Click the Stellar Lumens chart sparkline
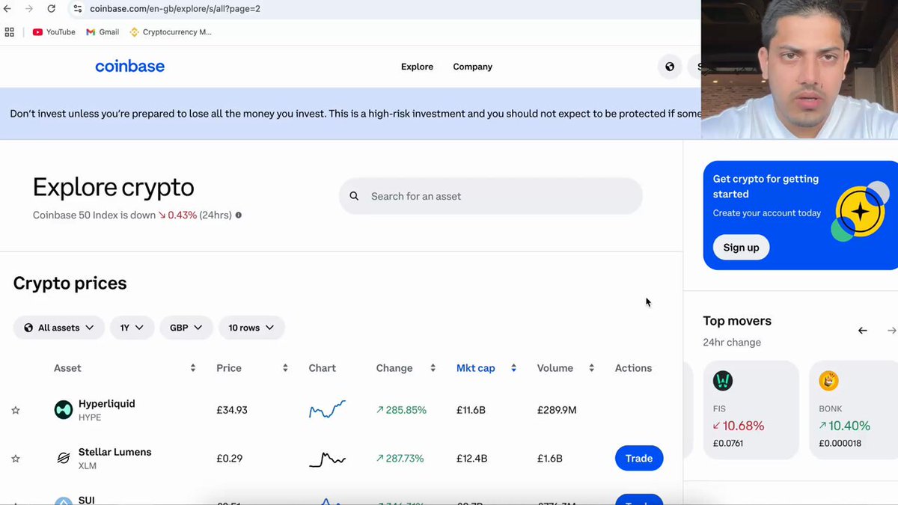The height and width of the screenshot is (505, 898). (327, 459)
